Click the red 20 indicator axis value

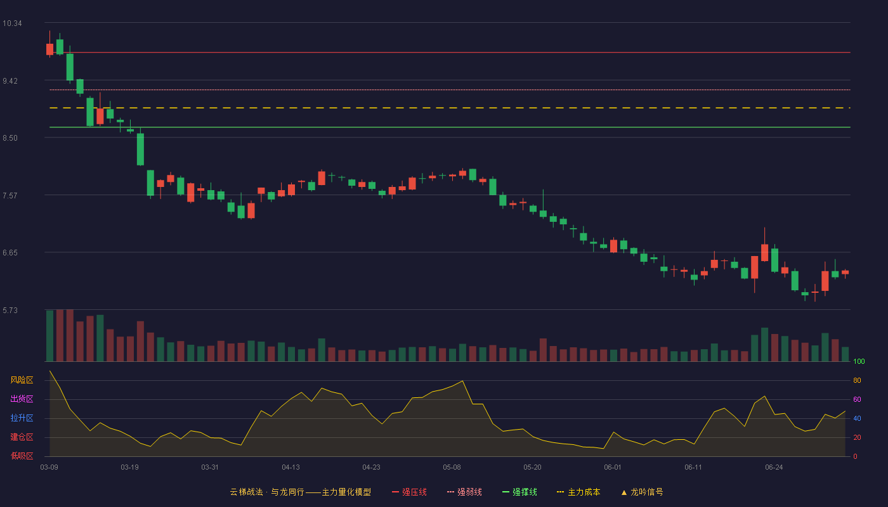pos(856,437)
